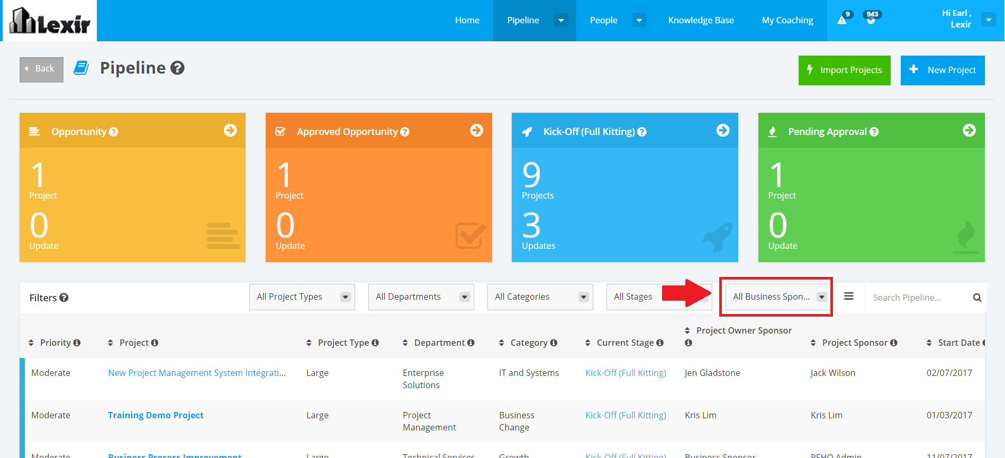Open the hamburger list options icon
1005x458 pixels.
pos(849,297)
